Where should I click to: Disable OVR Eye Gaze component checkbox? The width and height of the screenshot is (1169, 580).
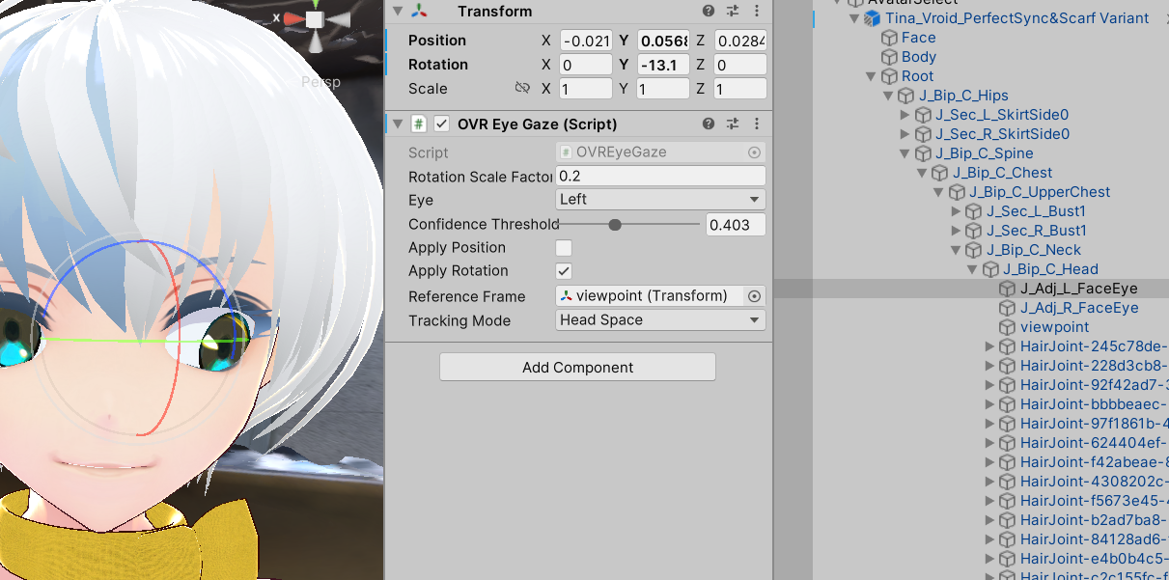coord(442,124)
